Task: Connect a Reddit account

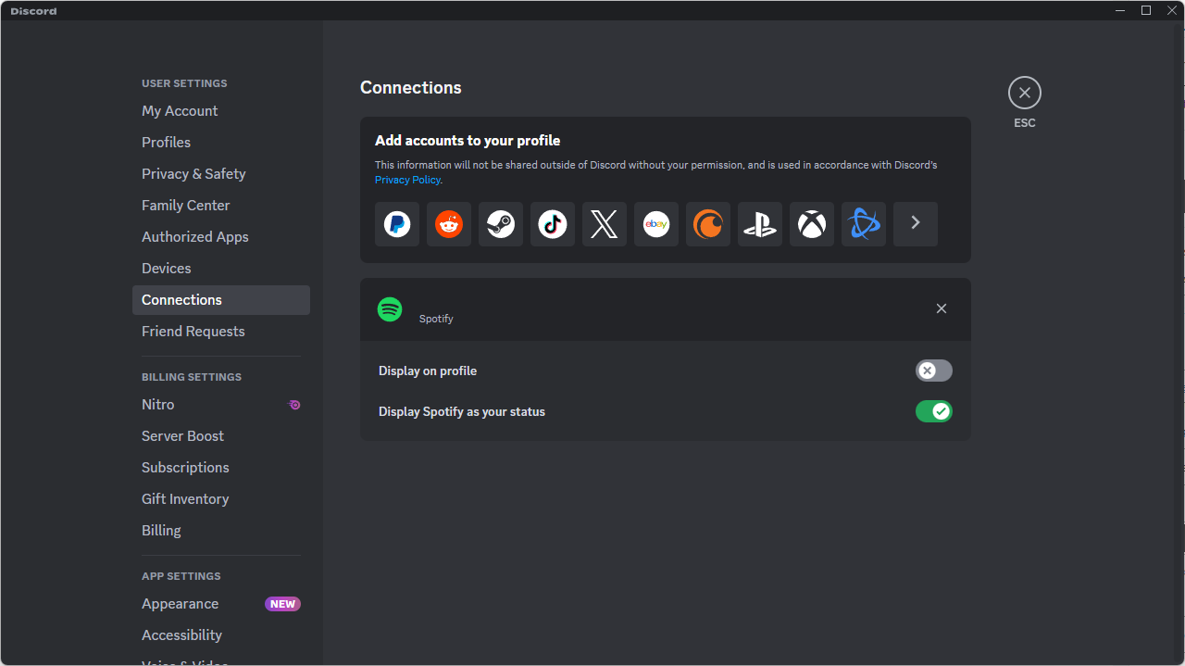Action: [449, 224]
